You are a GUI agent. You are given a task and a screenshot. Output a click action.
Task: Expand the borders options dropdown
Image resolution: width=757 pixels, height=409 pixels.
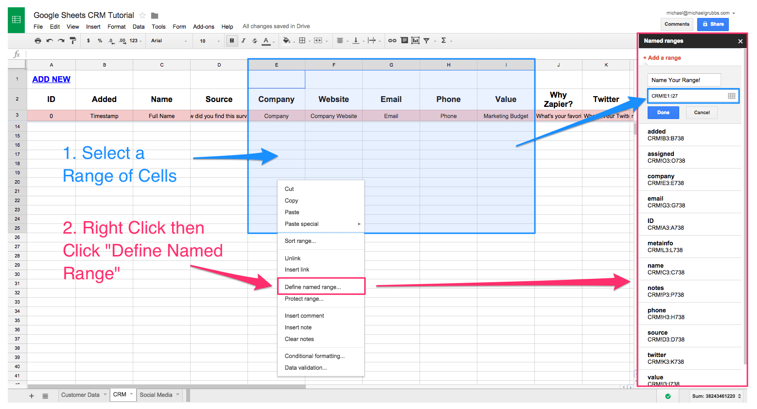coord(309,41)
